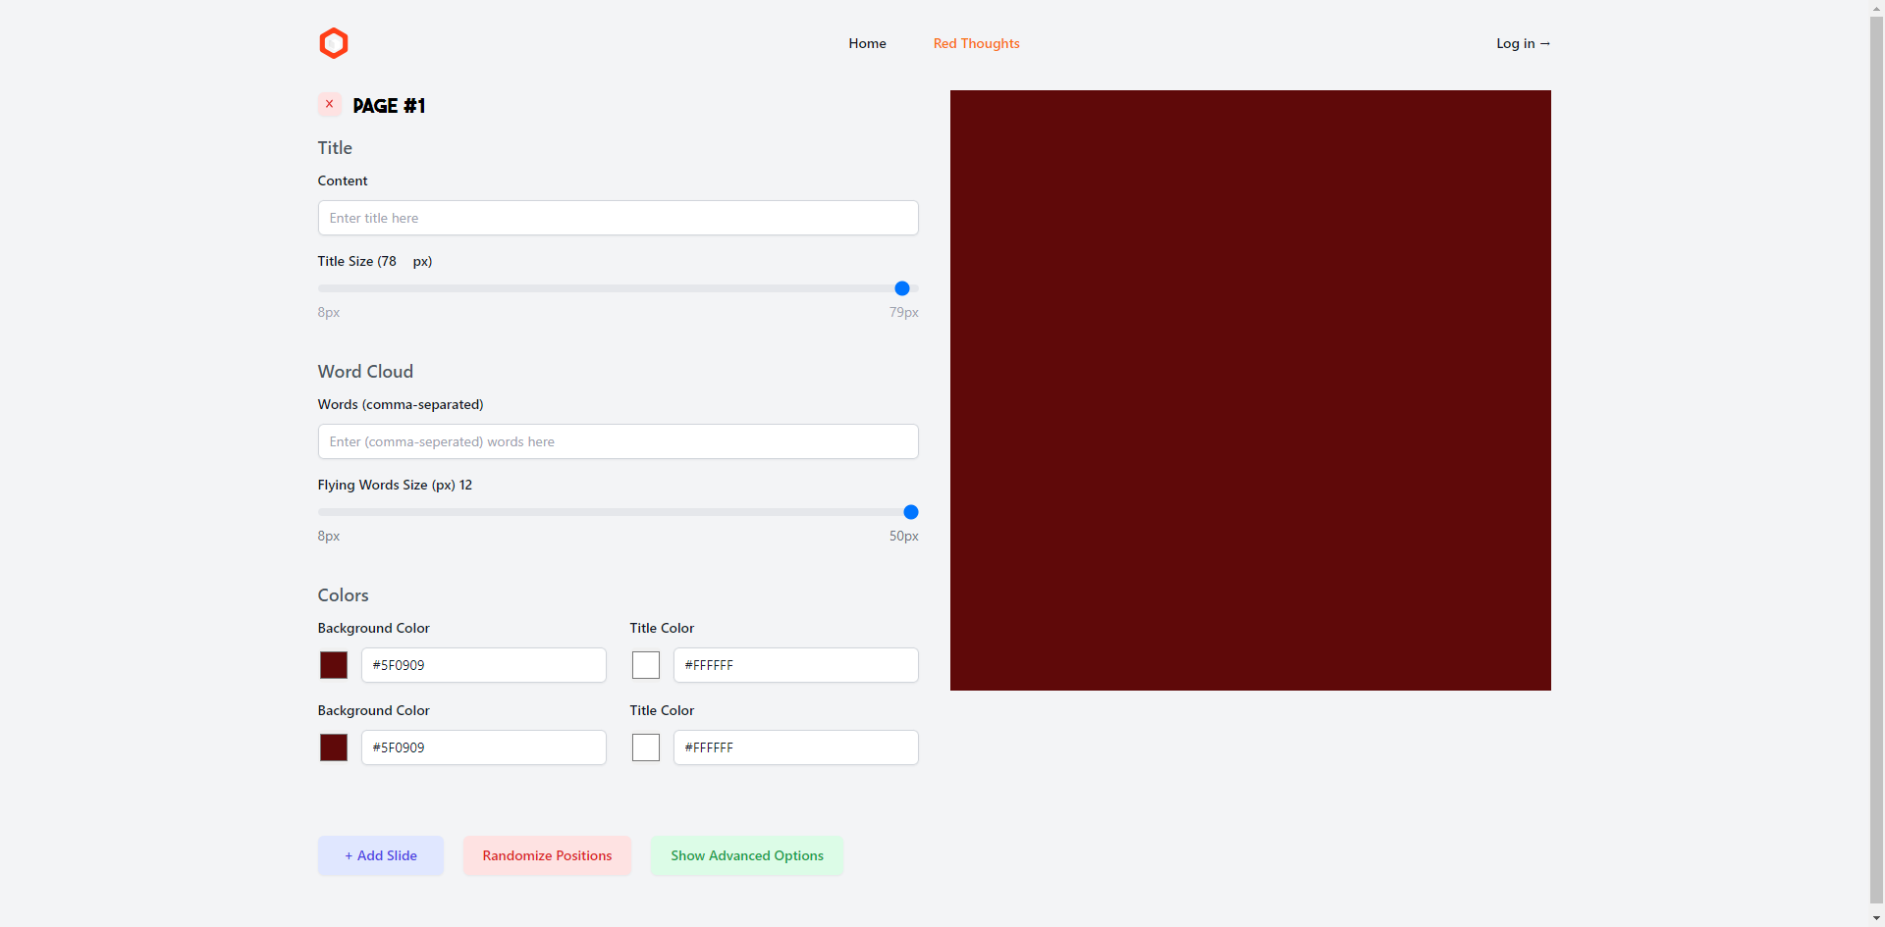Open the second Title Color swatch
The width and height of the screenshot is (1885, 927).
point(645,747)
